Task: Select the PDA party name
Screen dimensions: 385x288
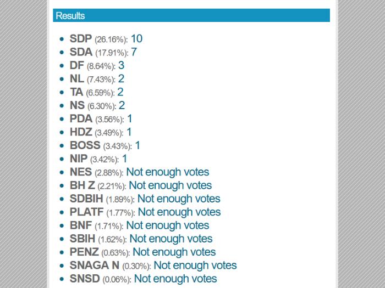Action: [81, 119]
